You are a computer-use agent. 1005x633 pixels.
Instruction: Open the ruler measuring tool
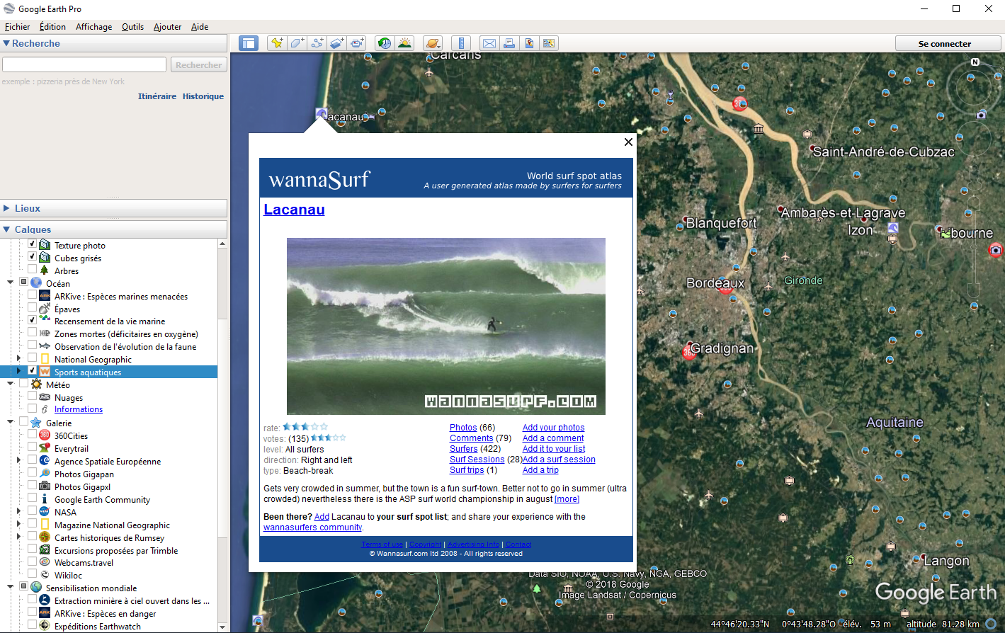[x=461, y=43]
